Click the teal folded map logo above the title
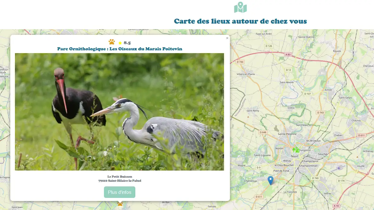 coord(240,7)
